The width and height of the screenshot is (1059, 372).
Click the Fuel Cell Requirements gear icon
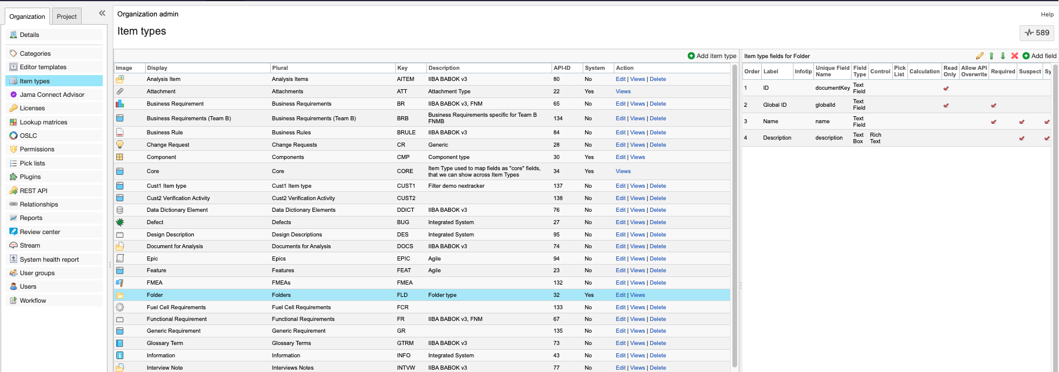[x=120, y=307]
